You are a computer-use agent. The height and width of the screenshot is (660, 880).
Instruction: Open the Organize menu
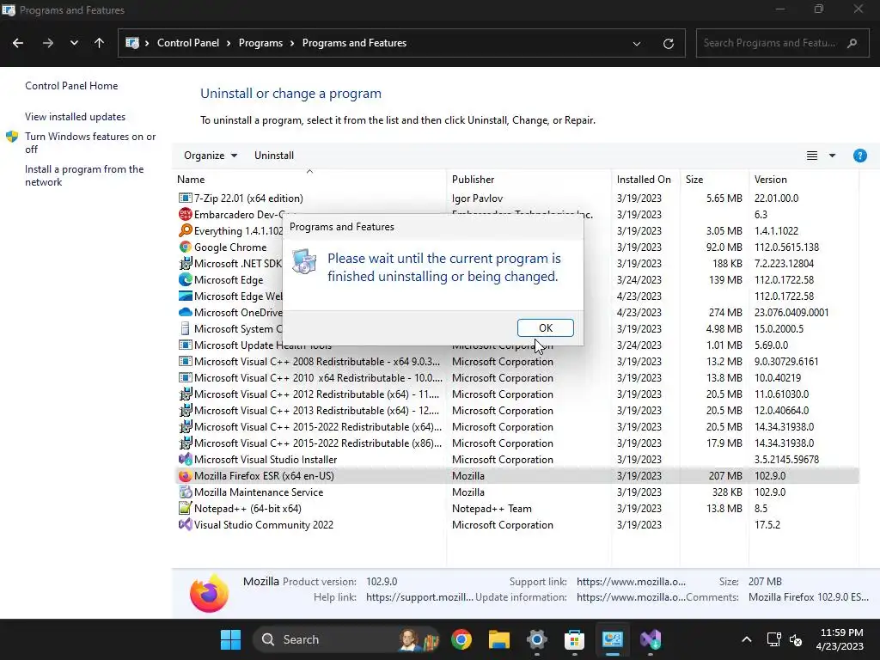click(x=211, y=156)
